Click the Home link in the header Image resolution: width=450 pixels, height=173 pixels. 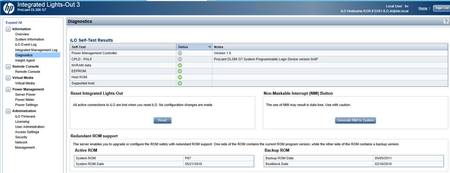[x=423, y=8]
